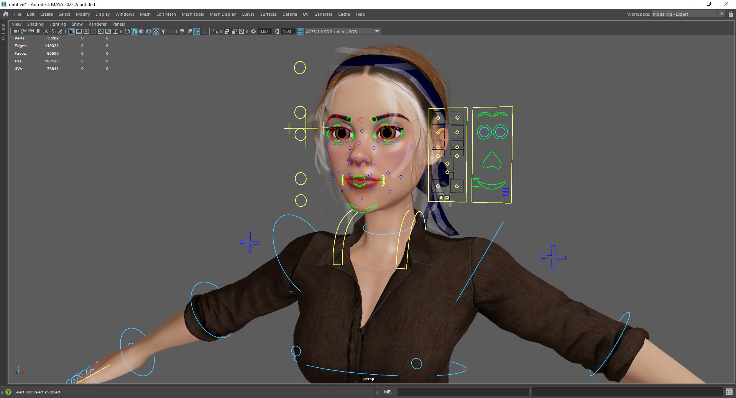
Task: Toggle Multisample Anti-aliasing
Action: coord(196,31)
